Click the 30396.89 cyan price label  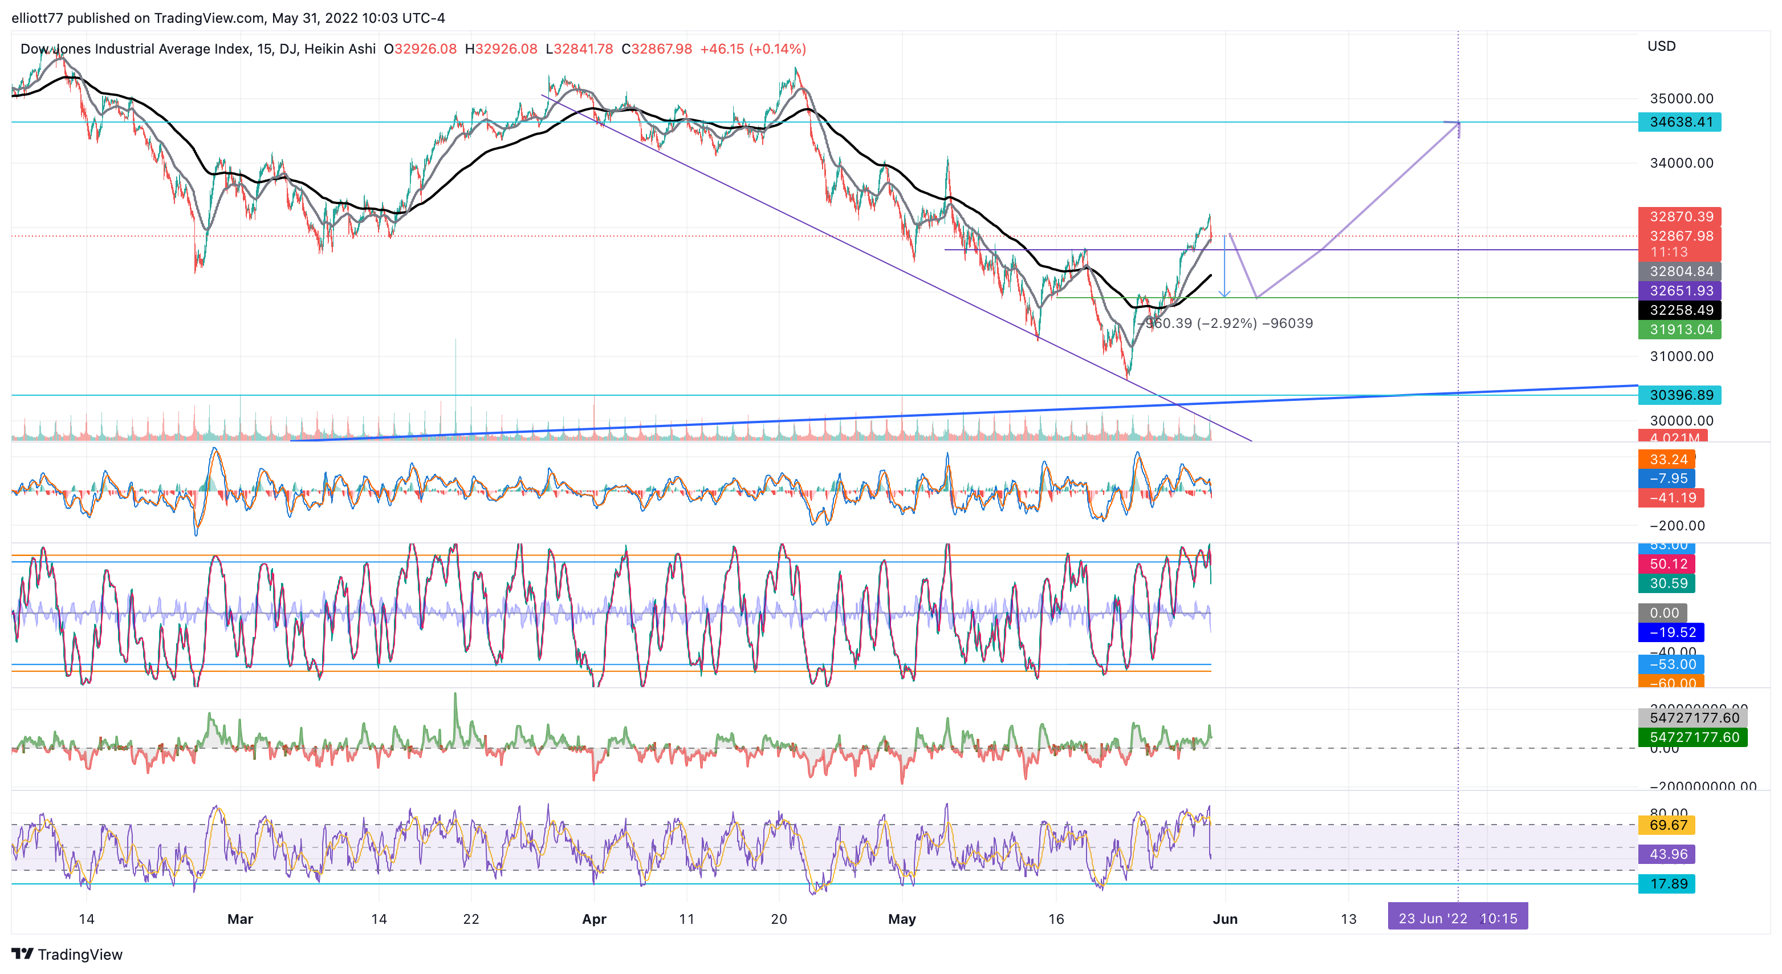point(1679,395)
